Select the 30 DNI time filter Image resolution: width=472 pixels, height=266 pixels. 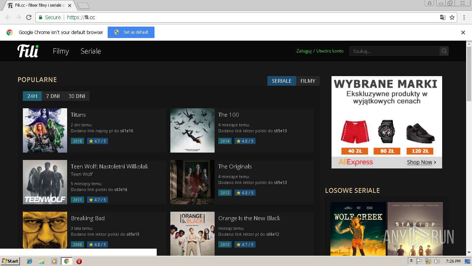click(77, 96)
